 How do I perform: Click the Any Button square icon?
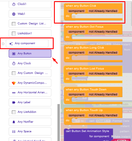[14, 53]
